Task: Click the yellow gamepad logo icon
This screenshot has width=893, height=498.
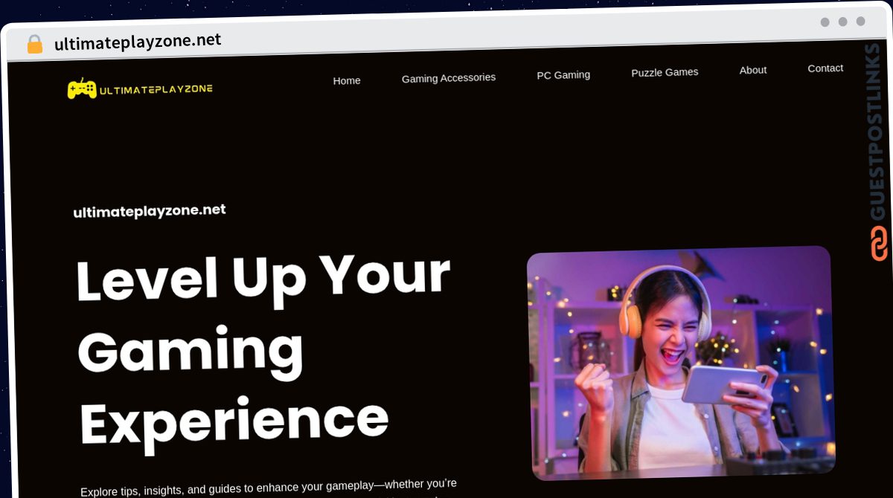Action: [x=82, y=89]
